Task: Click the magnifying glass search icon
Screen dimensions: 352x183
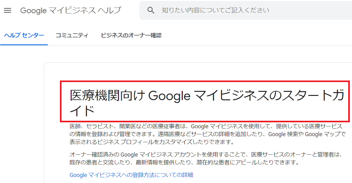Action: pos(151,10)
